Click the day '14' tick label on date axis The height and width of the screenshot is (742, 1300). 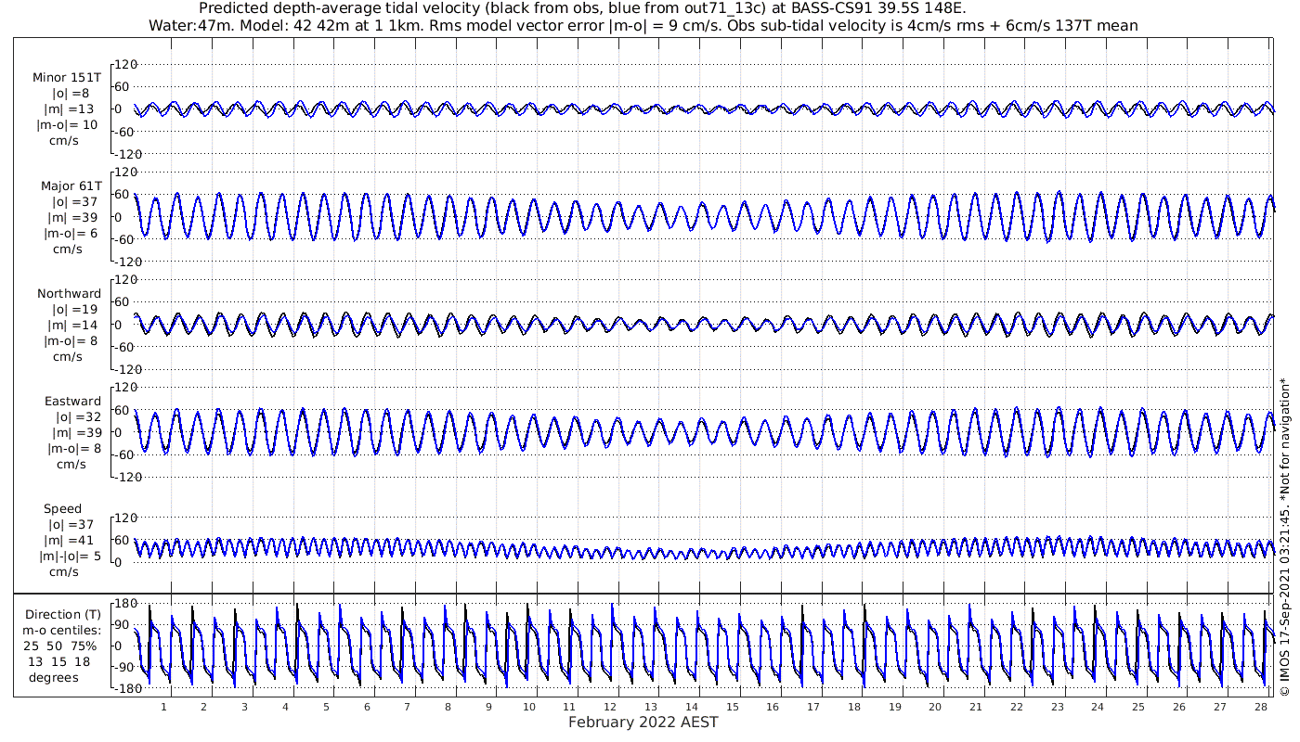pos(692,707)
